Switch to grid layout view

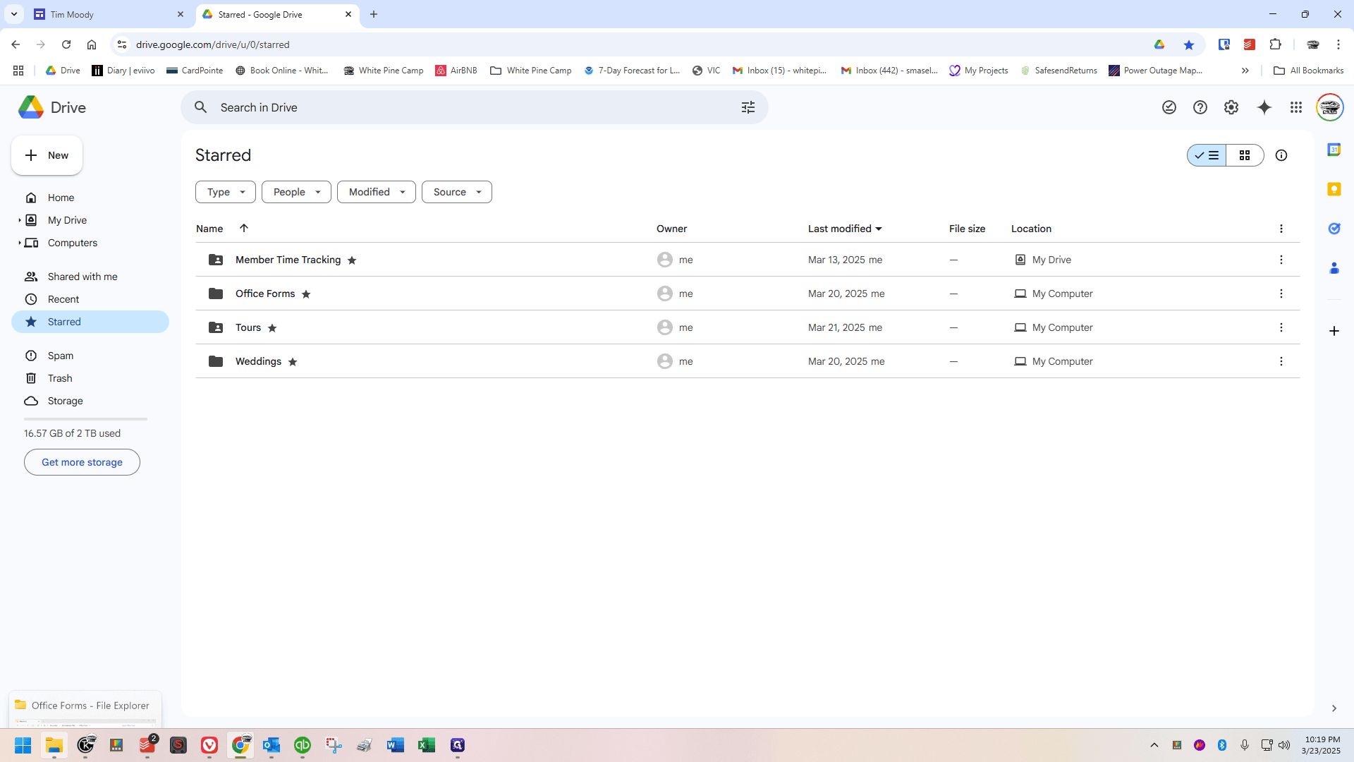click(1245, 155)
